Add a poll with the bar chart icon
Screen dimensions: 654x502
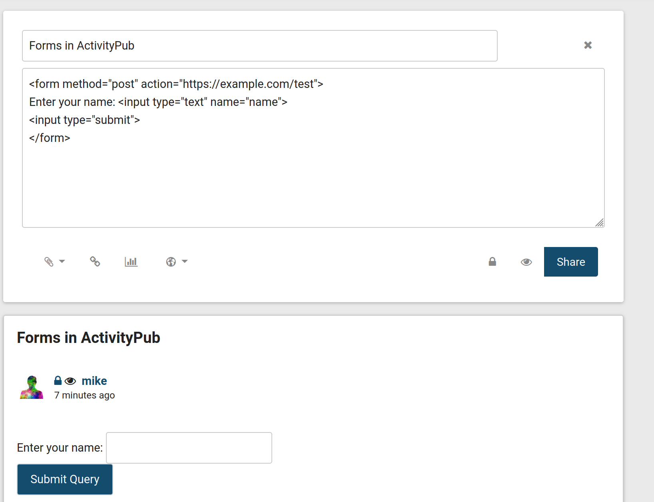[131, 262]
